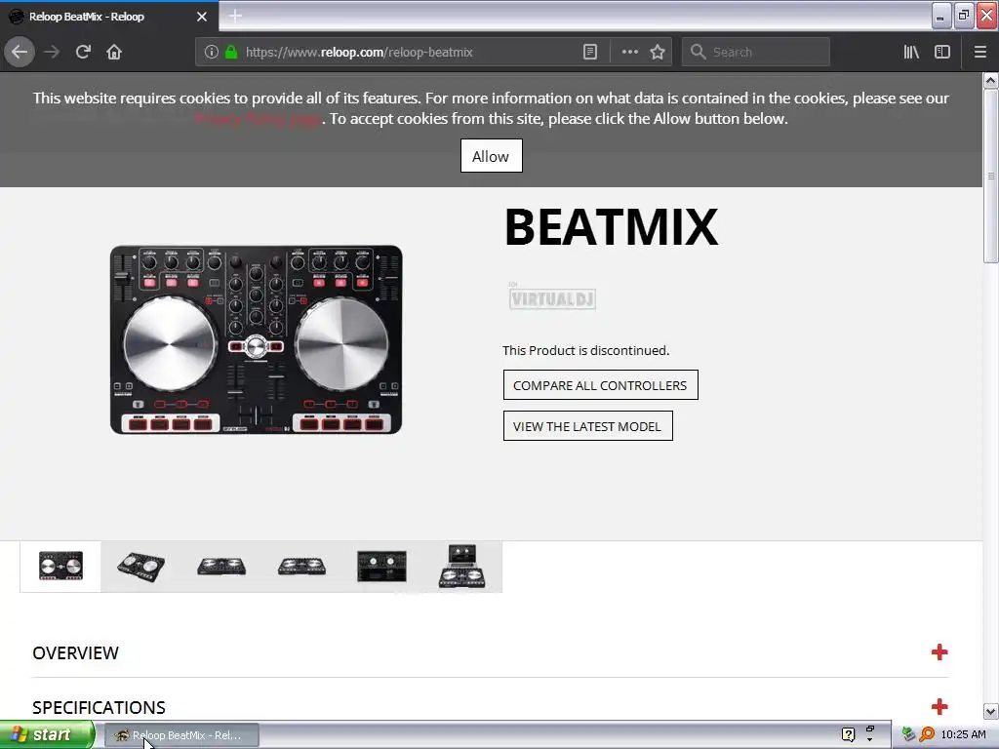Screen dimensions: 999x749
Task: Open the Library icon
Action: [x=911, y=53]
